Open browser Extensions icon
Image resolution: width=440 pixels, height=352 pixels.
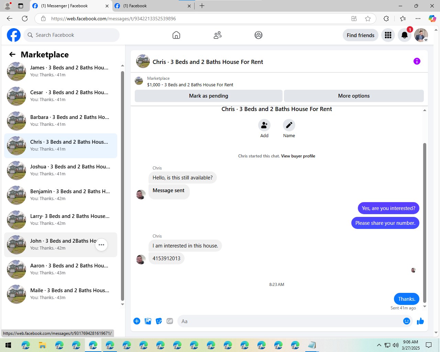(x=386, y=19)
